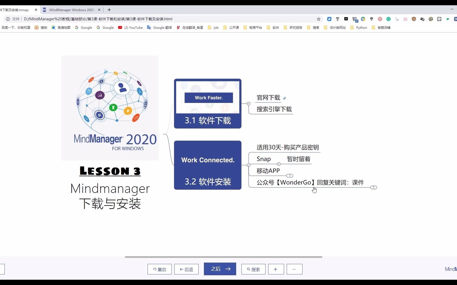Click the horizontal scrollbar at page bottom
457x285 pixels.
click(223, 257)
